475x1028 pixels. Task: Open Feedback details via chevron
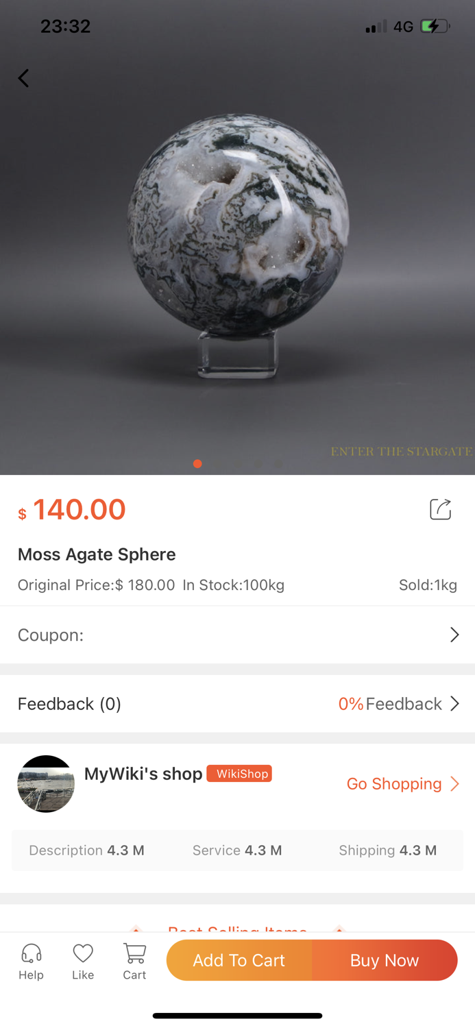(x=454, y=703)
